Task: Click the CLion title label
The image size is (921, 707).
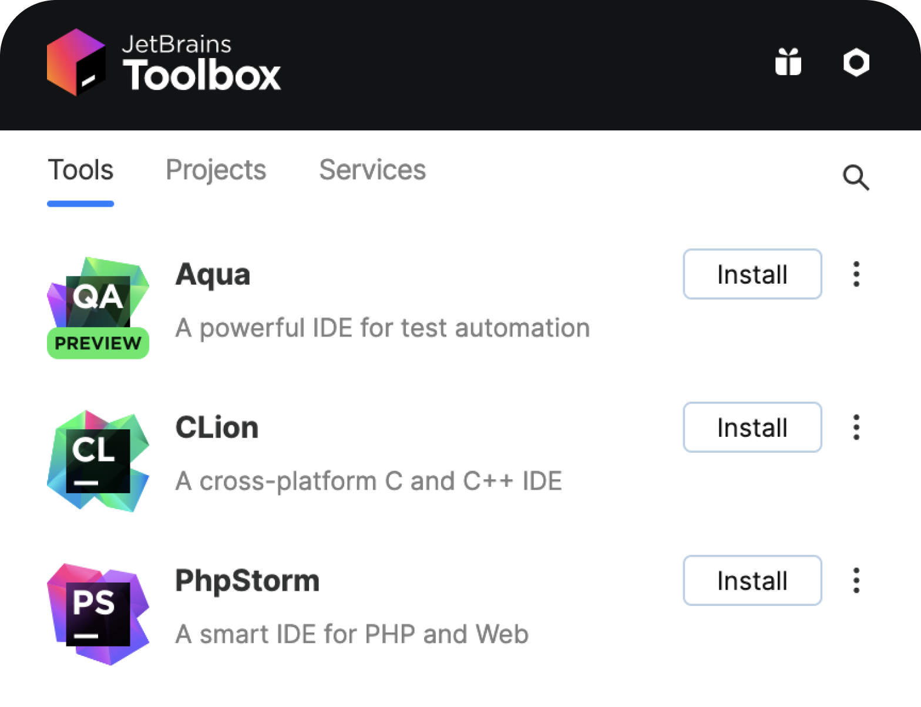Action: (217, 427)
